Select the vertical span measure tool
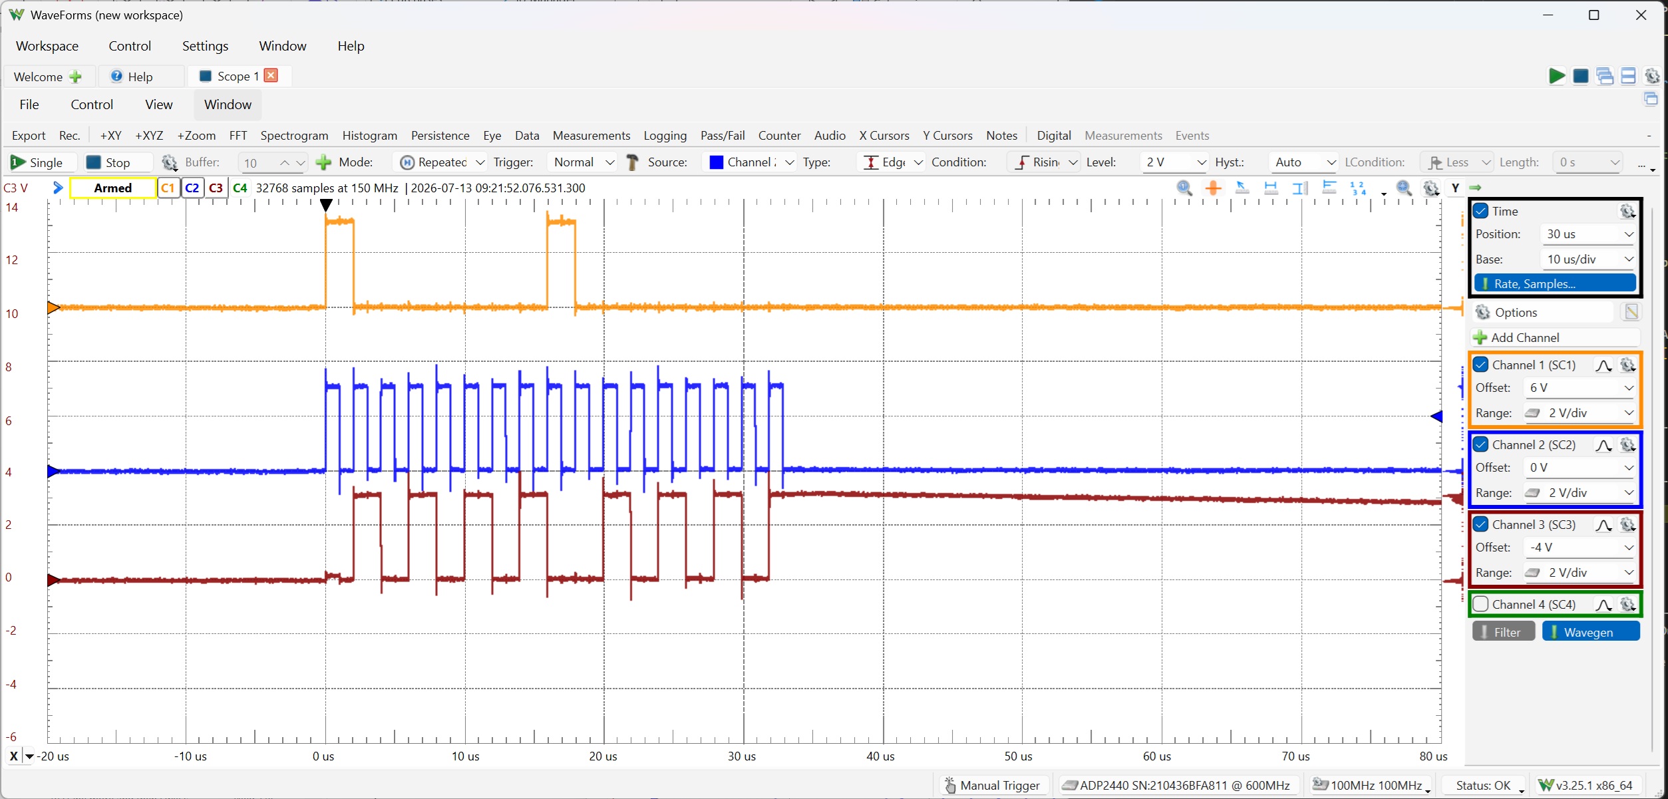Screen dimensions: 1668x799 click(1300, 188)
